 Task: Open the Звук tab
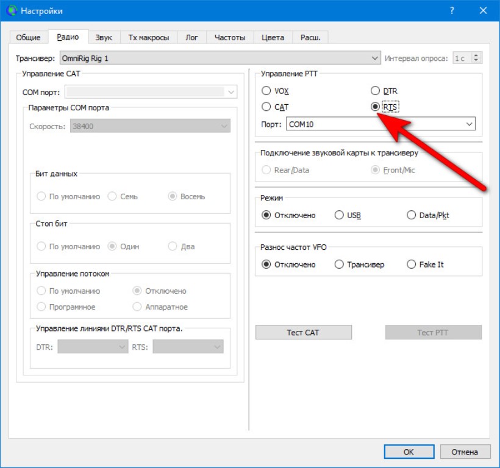(x=104, y=37)
